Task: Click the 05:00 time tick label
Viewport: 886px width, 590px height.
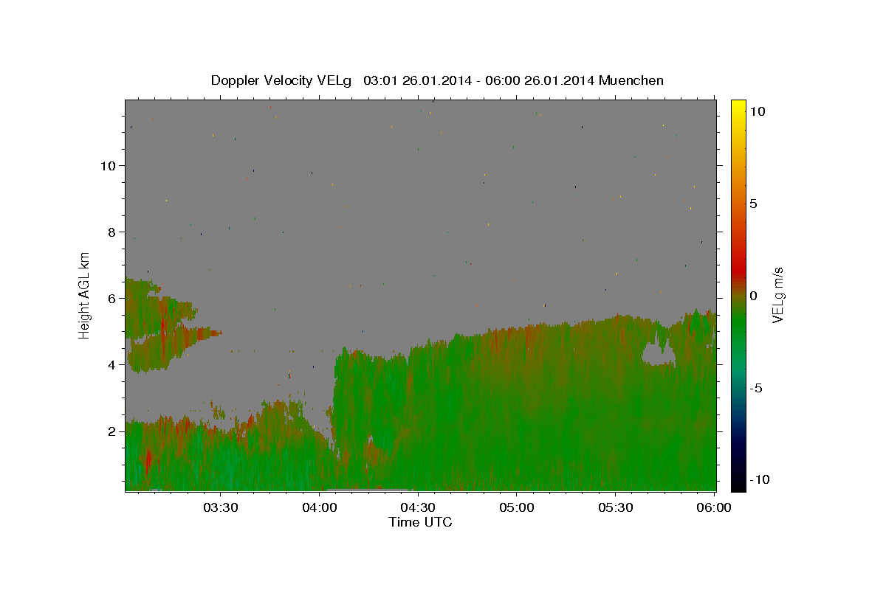Action: tap(517, 507)
